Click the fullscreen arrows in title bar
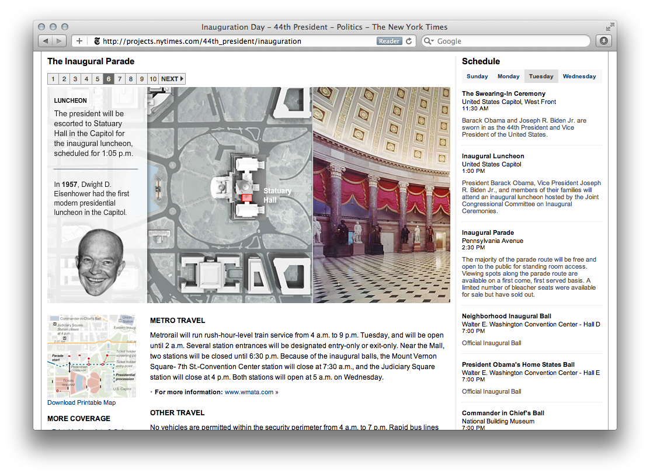 coord(610,27)
